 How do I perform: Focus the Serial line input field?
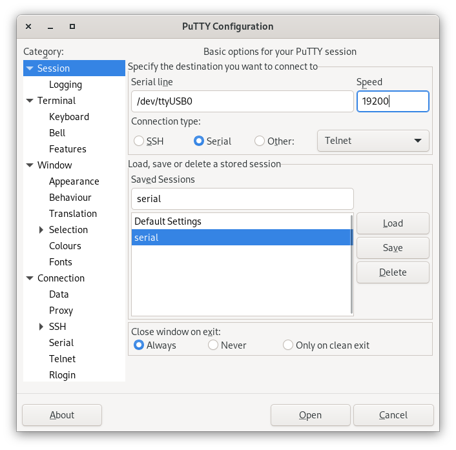242,101
